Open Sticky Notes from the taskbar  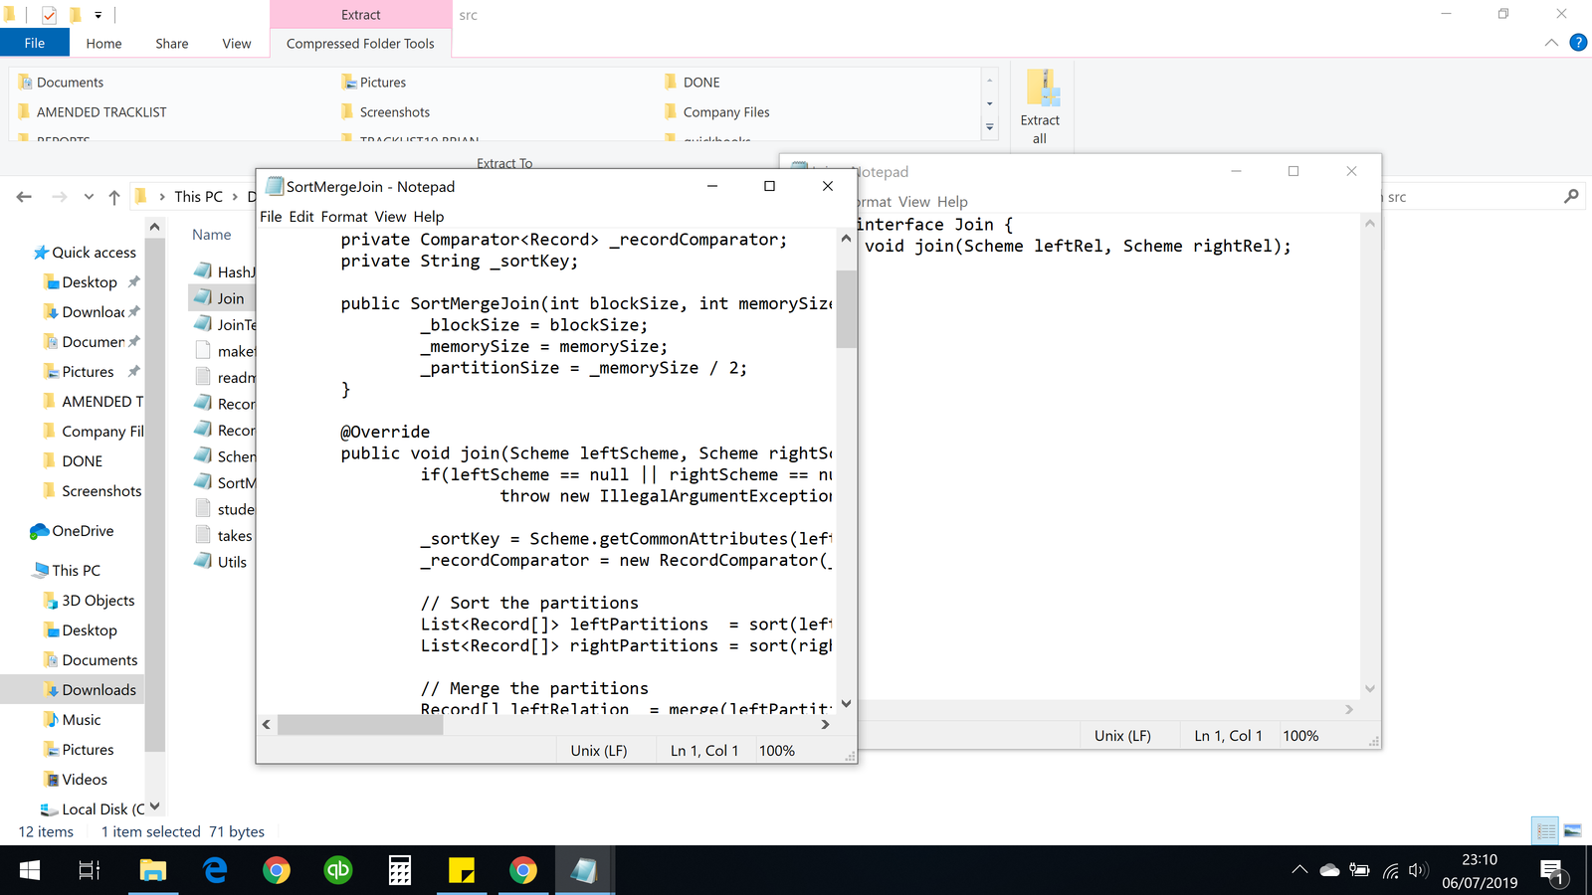[462, 871]
